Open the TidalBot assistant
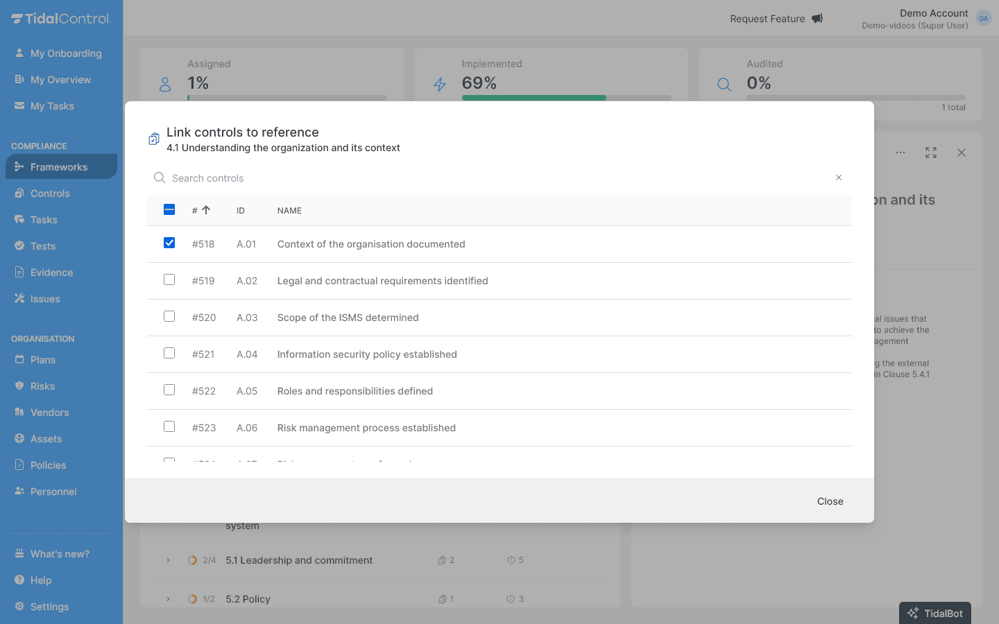Image resolution: width=999 pixels, height=624 pixels. [934, 613]
